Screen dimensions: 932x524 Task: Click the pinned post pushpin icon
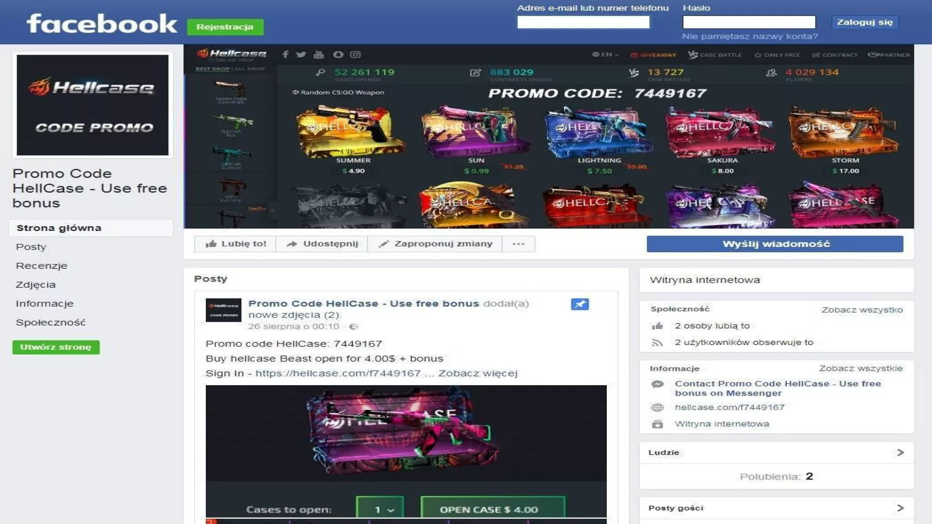[580, 304]
